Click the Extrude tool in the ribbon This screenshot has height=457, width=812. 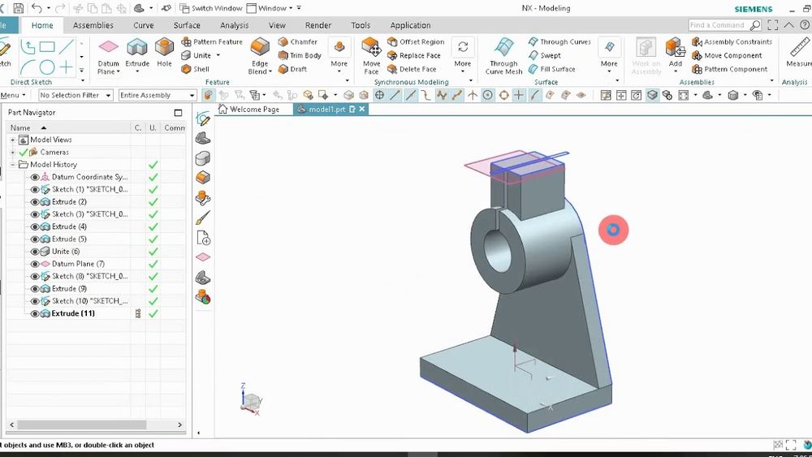(137, 52)
